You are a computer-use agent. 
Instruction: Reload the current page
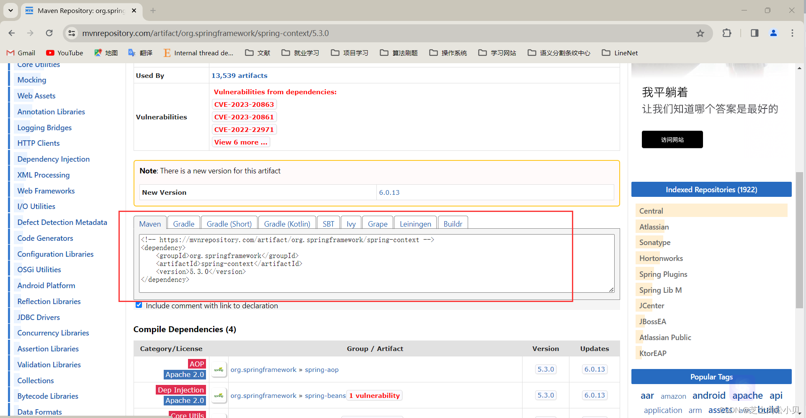49,33
